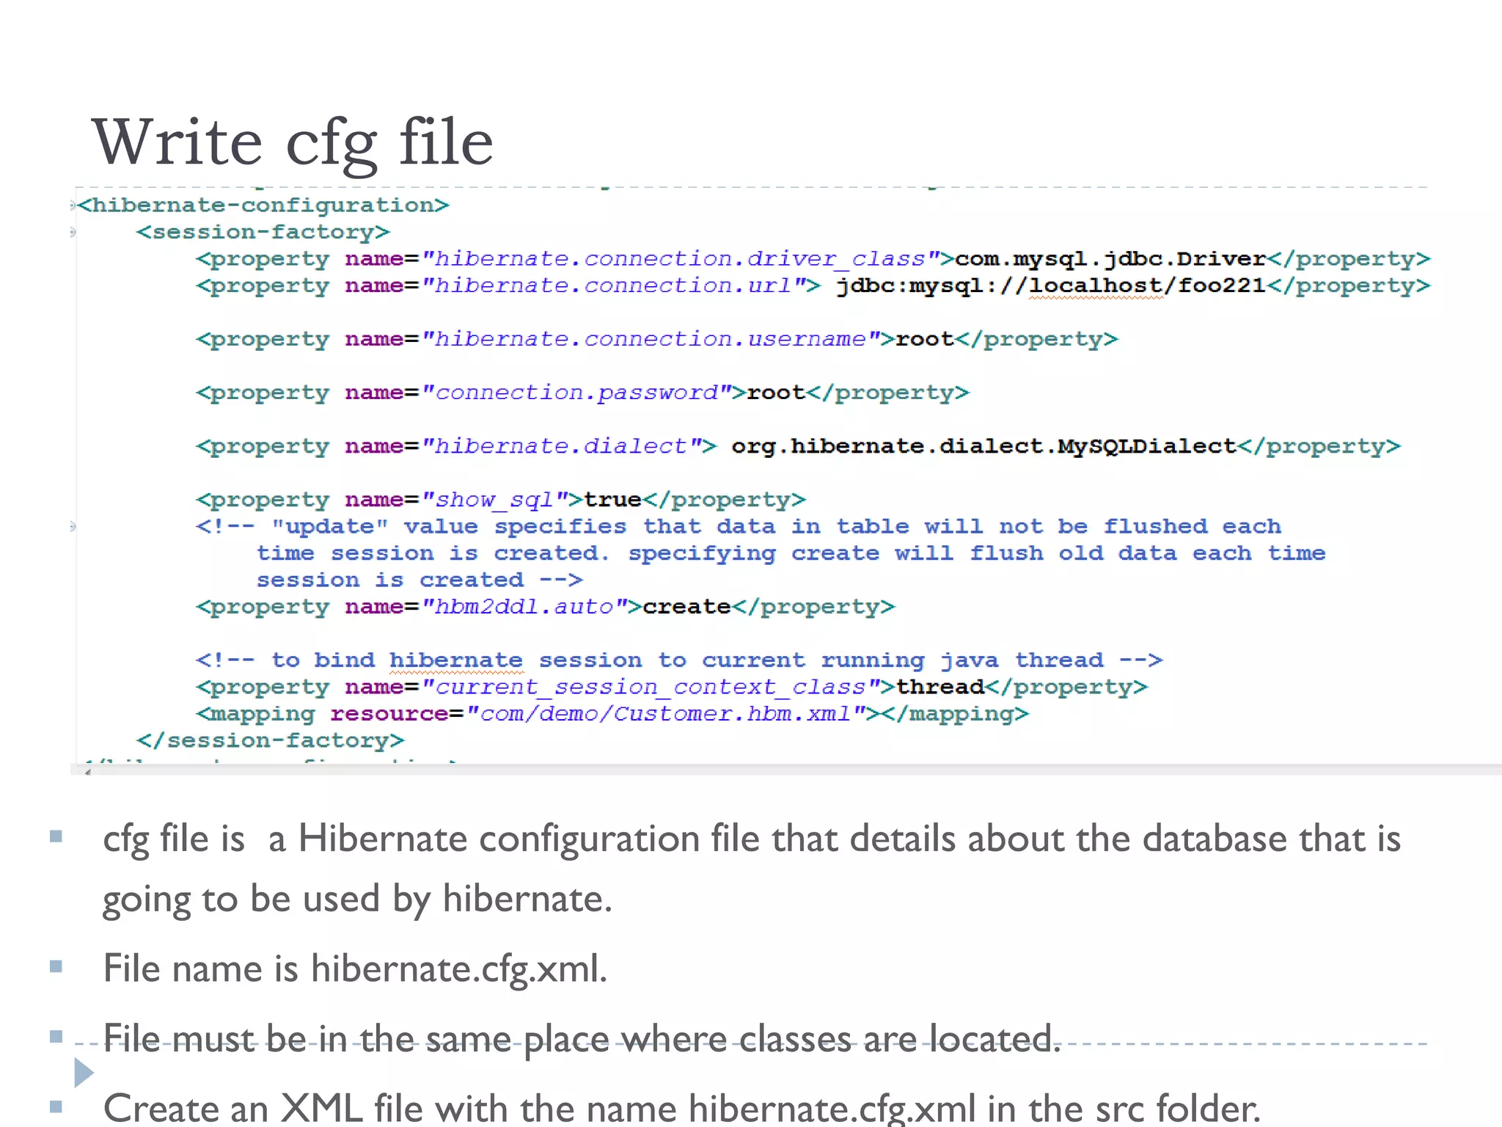Viewport: 1502px width, 1127px height.
Task: Click the connection.password property name
Action: pyautogui.click(x=576, y=393)
